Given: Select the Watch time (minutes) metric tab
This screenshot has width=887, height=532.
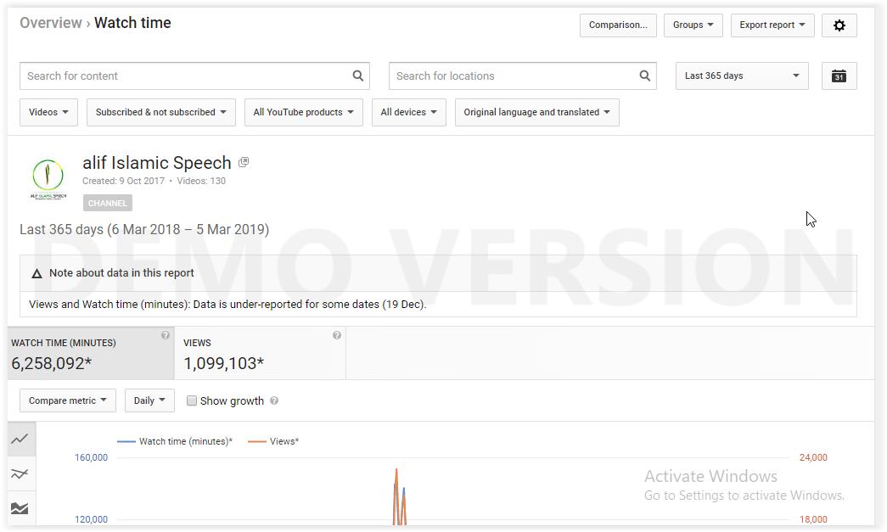Looking at the screenshot, I should click(91, 353).
